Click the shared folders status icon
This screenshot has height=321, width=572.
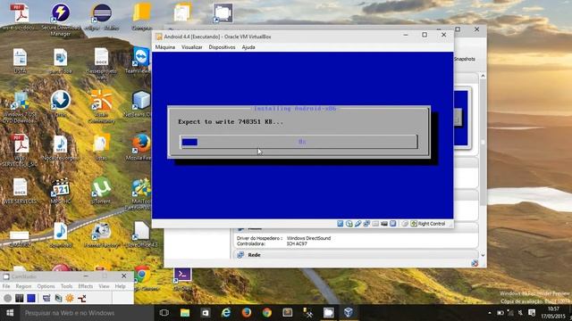point(375,224)
